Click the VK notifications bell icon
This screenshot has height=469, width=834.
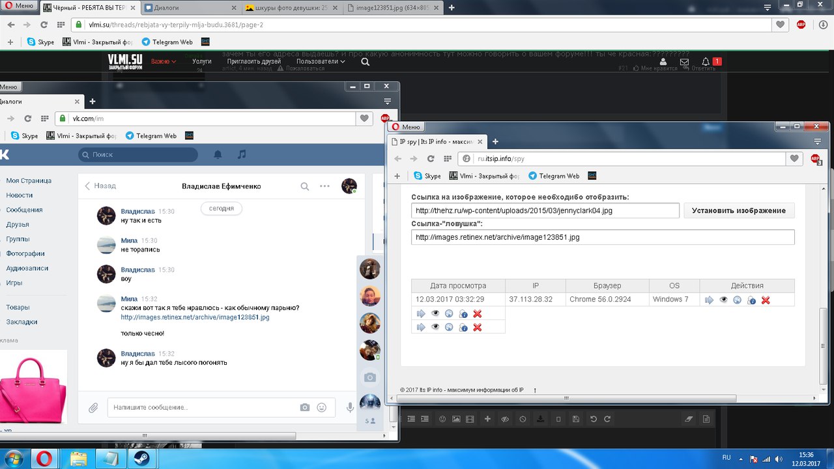pyautogui.click(x=218, y=154)
